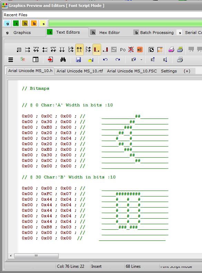202x273 pixels.
Task: Click the printer icon in second toolbar row
Action: click(x=180, y=60)
